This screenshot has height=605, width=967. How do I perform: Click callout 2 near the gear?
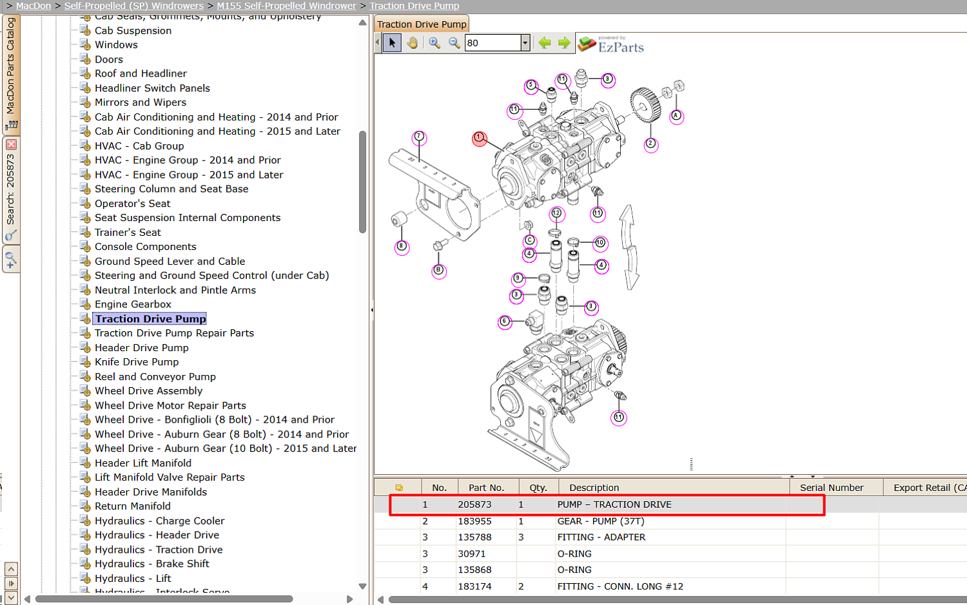click(651, 144)
